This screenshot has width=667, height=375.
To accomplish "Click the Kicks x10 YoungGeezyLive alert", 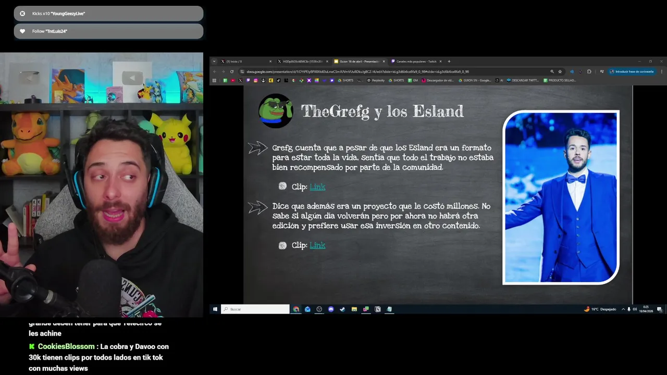I will (108, 14).
